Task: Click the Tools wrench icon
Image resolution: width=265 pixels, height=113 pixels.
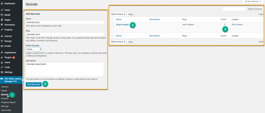Action: click(2, 67)
